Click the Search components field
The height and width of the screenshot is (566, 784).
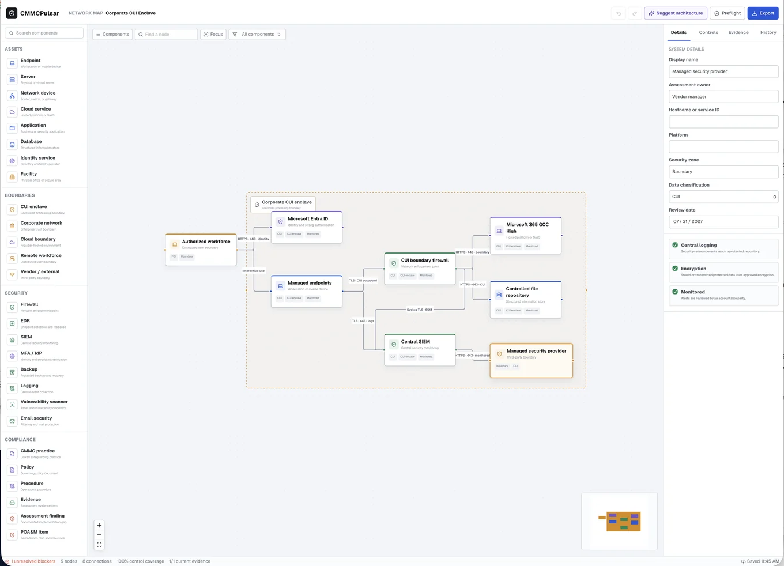[x=44, y=33]
